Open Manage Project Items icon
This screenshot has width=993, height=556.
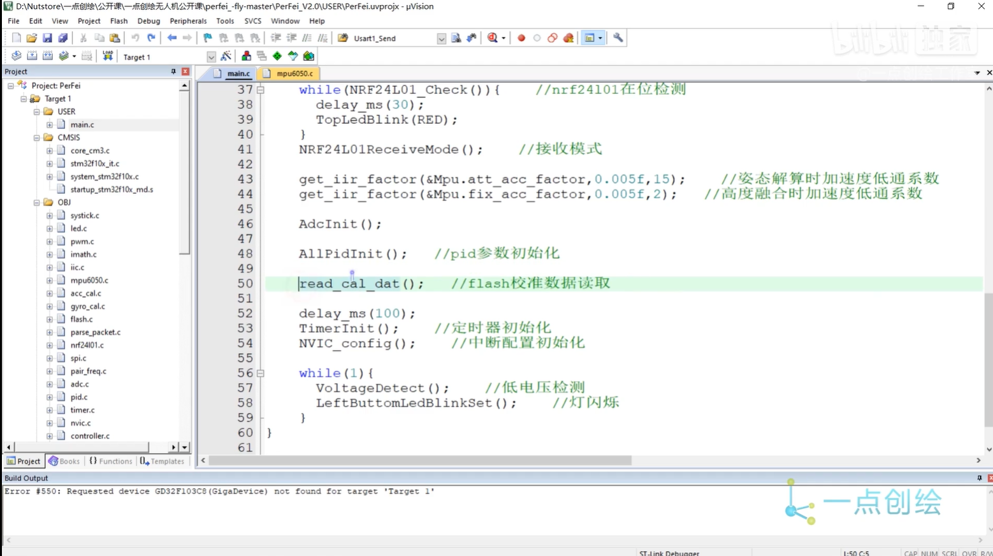click(x=246, y=56)
